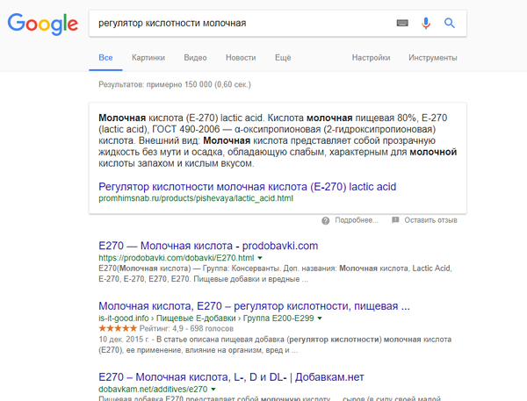Click the 'Оставить отзыв' feedback icon
Screen dimensions: 527x401
click(x=395, y=219)
